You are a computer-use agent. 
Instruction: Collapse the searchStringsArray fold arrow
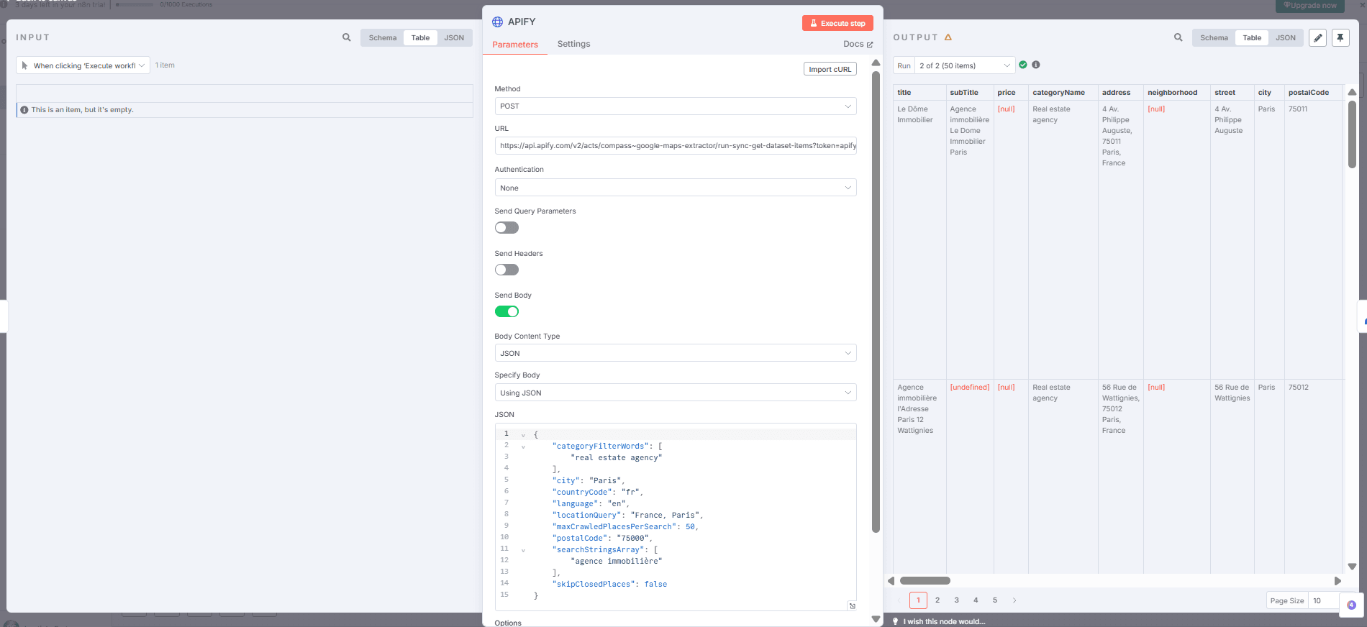[x=523, y=550]
